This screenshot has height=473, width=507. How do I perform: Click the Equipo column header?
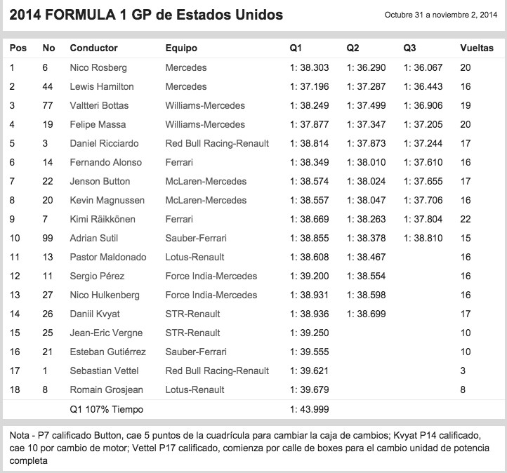coord(181,48)
